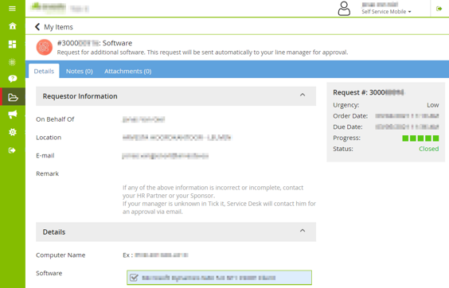The height and width of the screenshot is (288, 449).
Task: Open the Self Service Mobile dropdown
Action: coord(386,12)
